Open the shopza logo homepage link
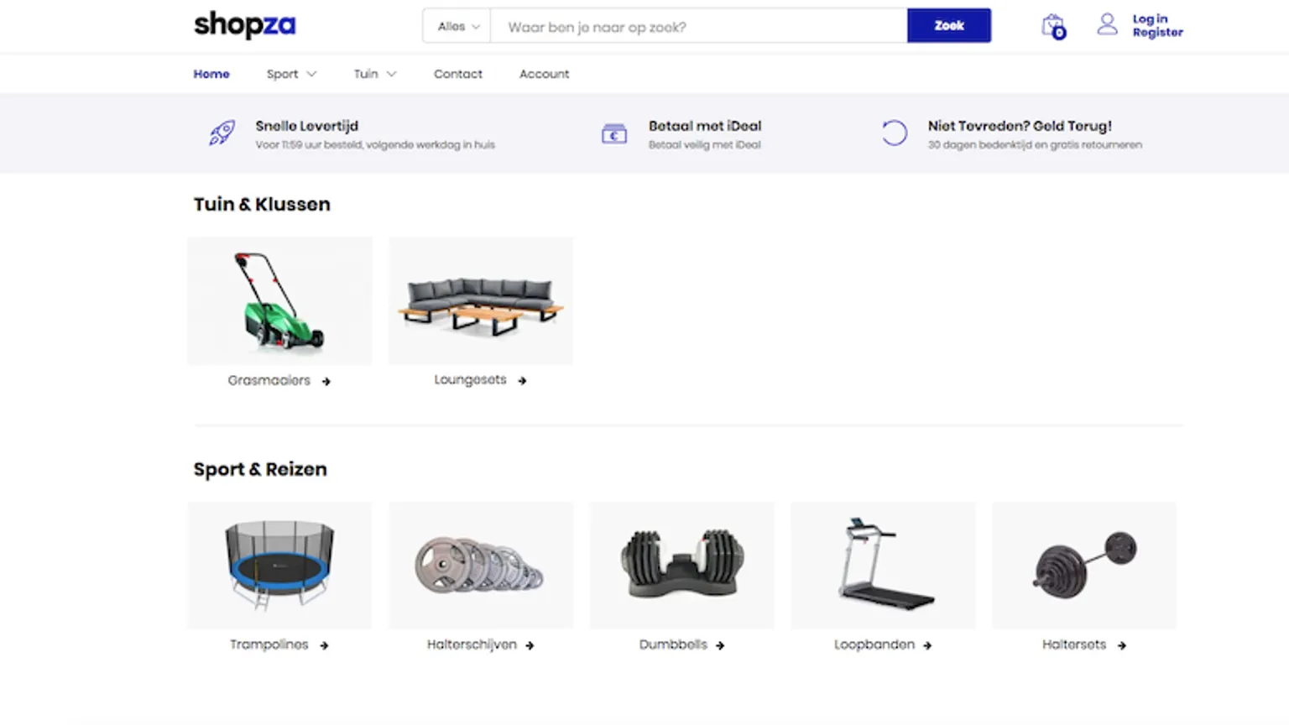This screenshot has width=1289, height=725. (x=245, y=25)
